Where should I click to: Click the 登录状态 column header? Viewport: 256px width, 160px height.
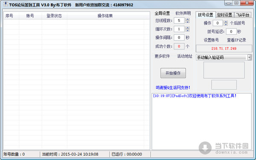click(x=54, y=16)
